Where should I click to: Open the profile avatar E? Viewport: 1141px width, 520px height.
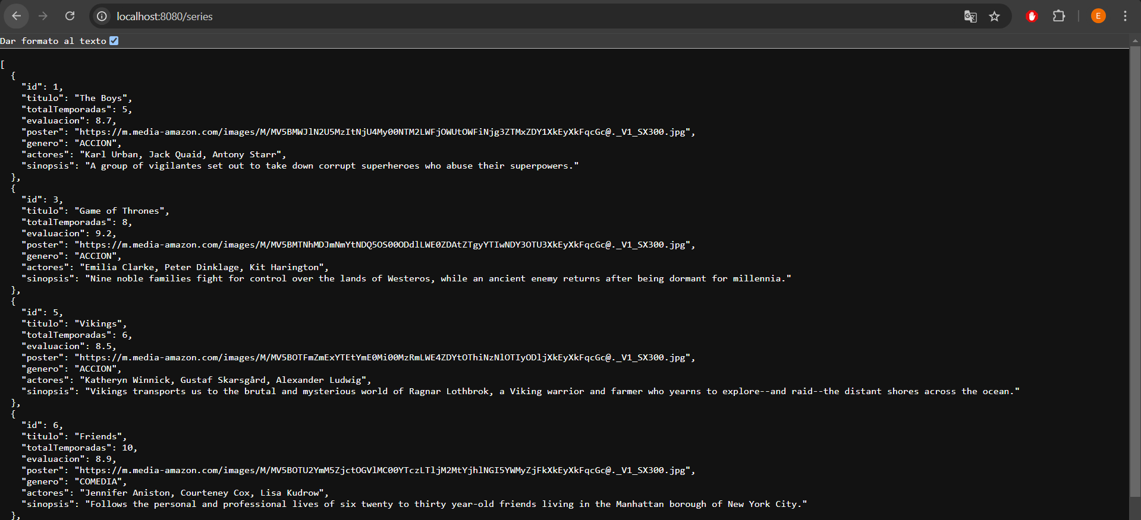[1098, 16]
